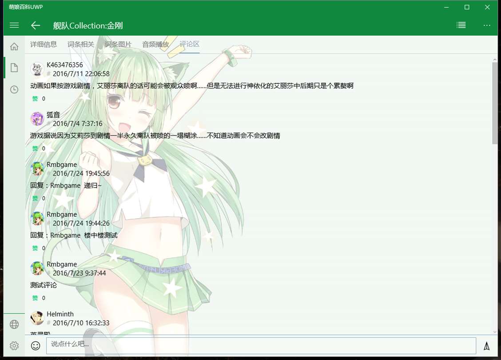Open the more options ellipsis menu

[487, 26]
